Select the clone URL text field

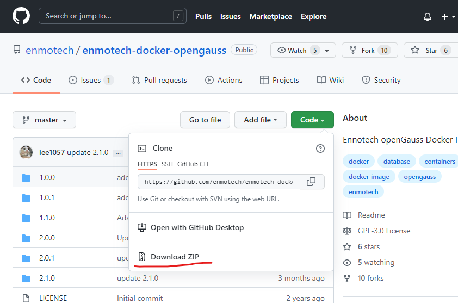click(x=219, y=182)
